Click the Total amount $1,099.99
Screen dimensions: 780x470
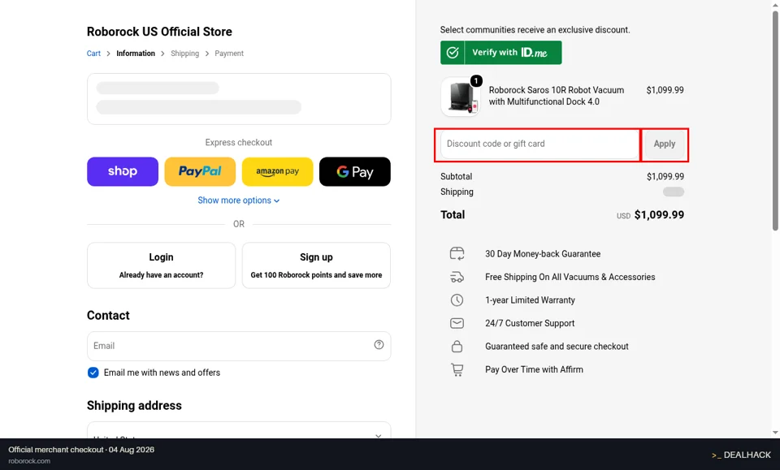coord(659,215)
